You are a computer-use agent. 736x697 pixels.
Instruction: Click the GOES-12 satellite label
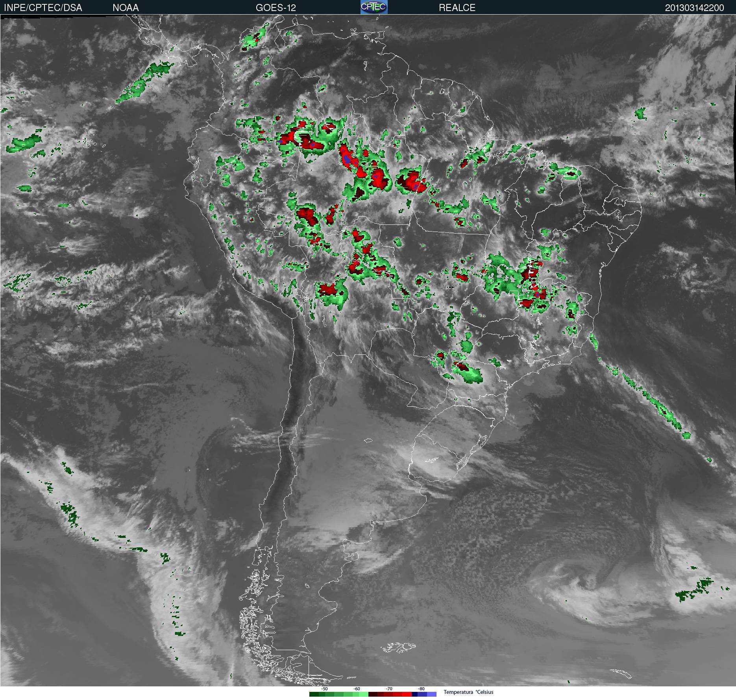point(276,8)
